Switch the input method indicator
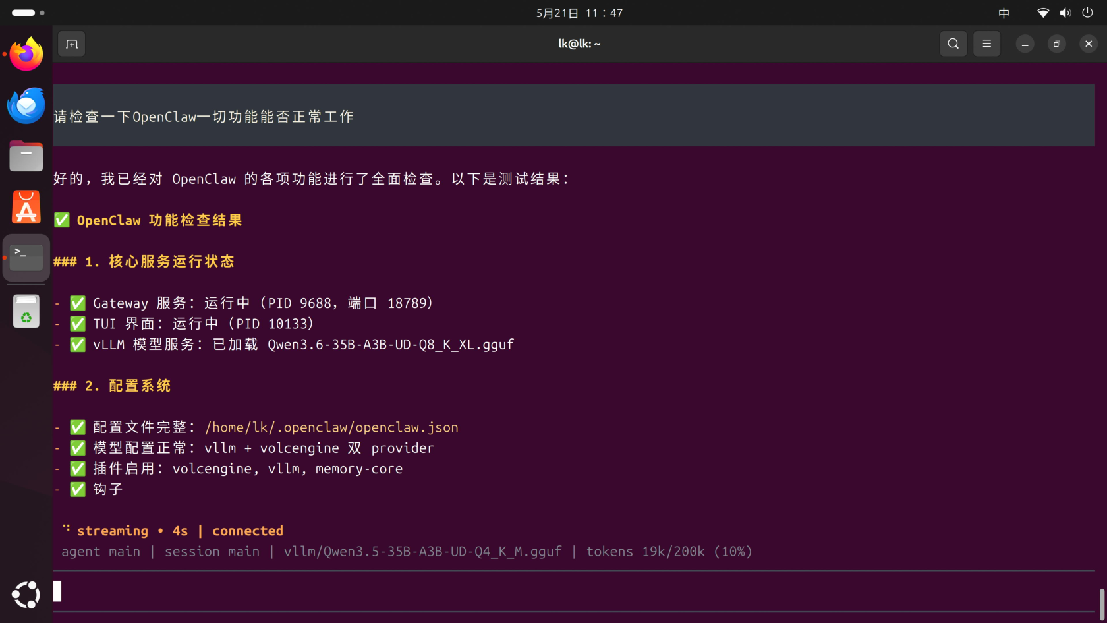Screen dimensions: 1107x623 (1004, 13)
